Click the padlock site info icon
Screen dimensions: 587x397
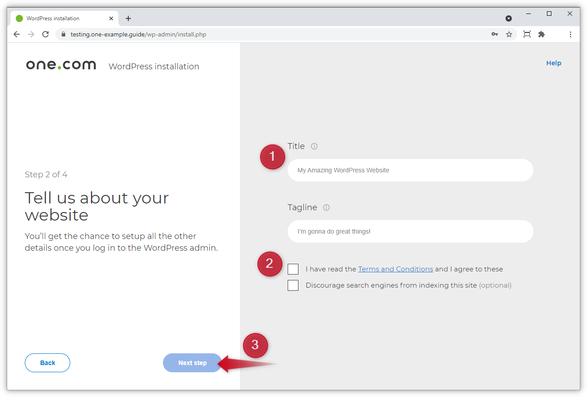tap(63, 34)
